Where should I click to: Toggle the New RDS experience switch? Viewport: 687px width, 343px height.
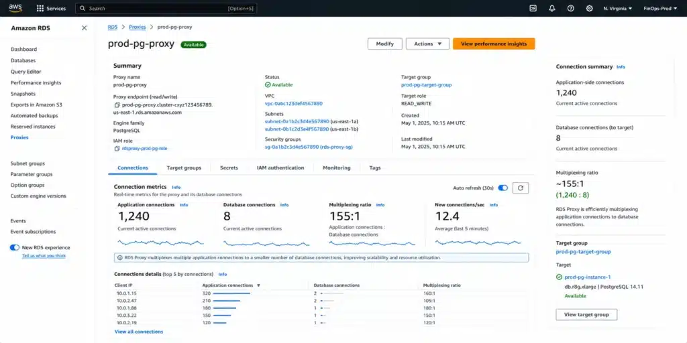15,248
